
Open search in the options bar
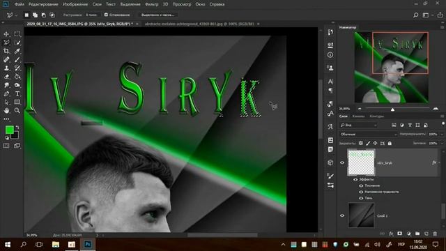[415, 15]
